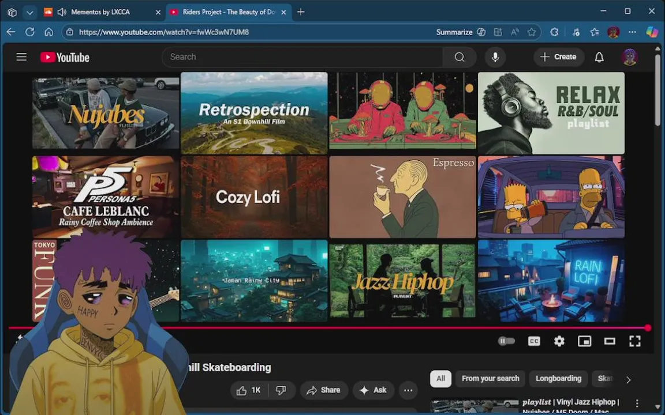Open the Cozy Lofi thumbnail
The height and width of the screenshot is (415, 665).
[x=254, y=197]
